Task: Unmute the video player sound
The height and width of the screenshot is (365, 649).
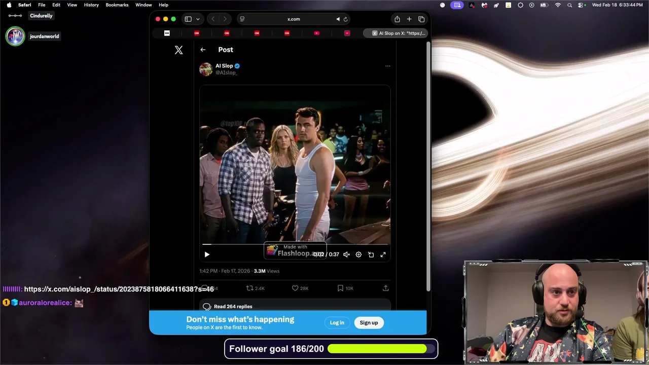Action: point(346,254)
